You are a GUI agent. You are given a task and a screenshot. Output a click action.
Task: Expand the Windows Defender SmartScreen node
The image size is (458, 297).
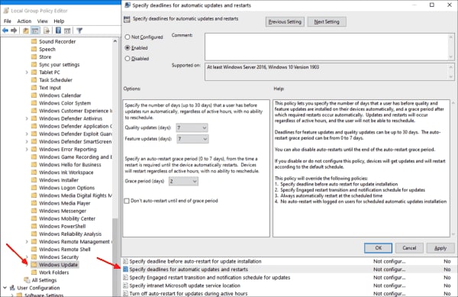point(27,141)
